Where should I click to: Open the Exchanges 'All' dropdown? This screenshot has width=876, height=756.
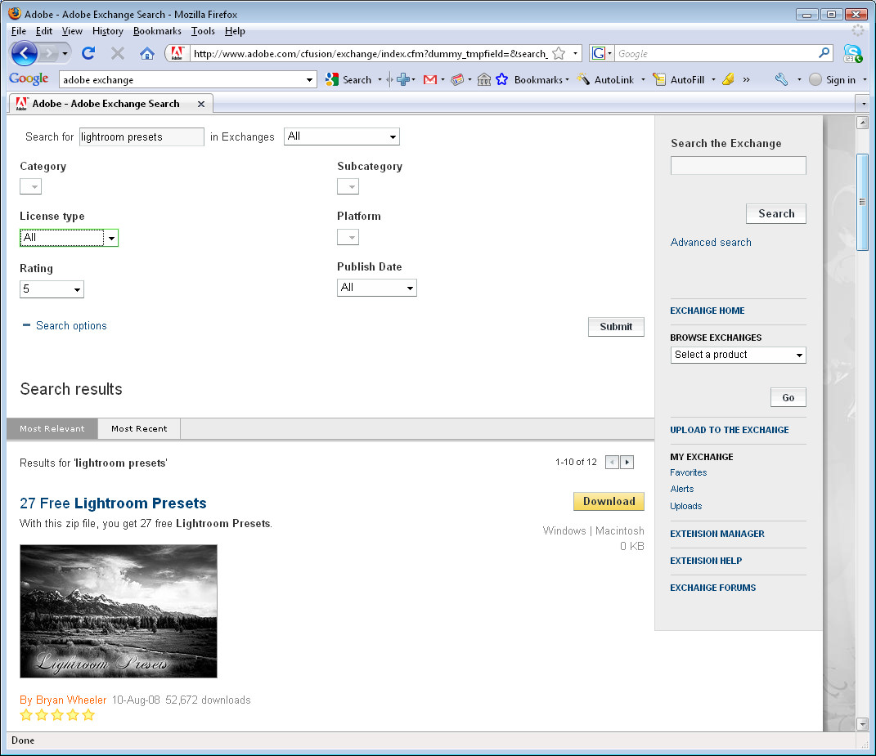click(342, 136)
